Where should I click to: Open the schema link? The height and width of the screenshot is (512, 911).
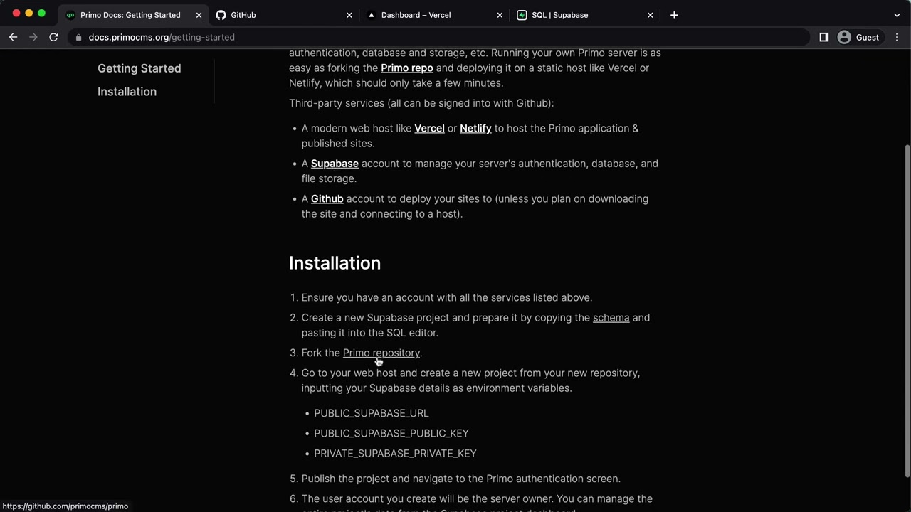pyautogui.click(x=611, y=318)
